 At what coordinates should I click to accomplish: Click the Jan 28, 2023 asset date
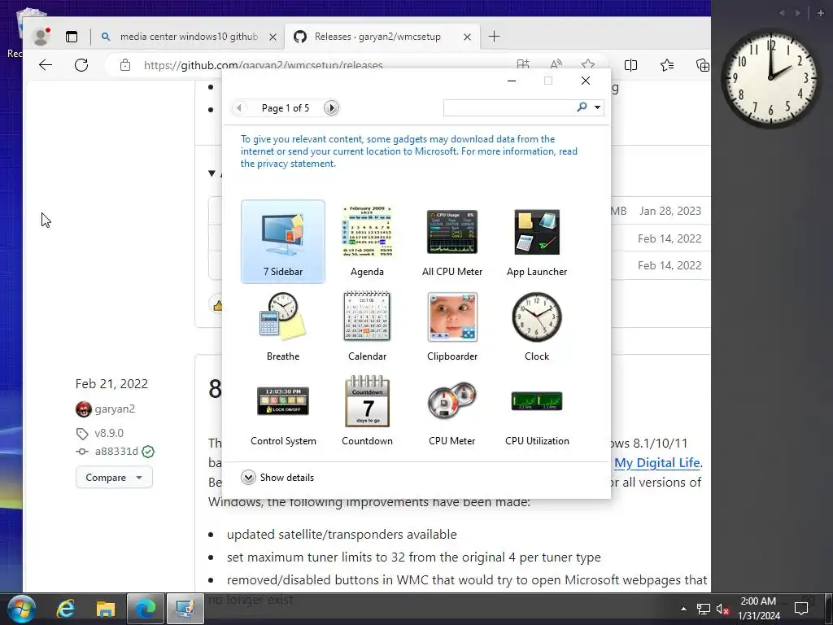670,211
